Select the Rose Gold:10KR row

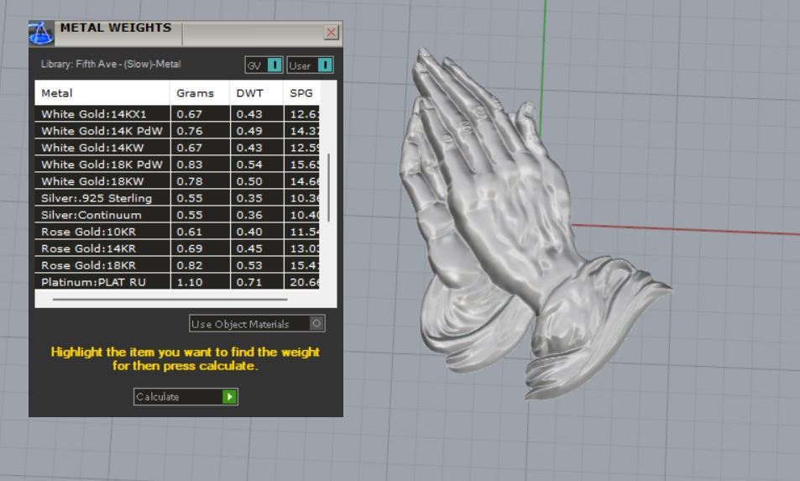[x=177, y=232]
